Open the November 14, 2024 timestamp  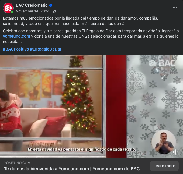tap(33, 11)
